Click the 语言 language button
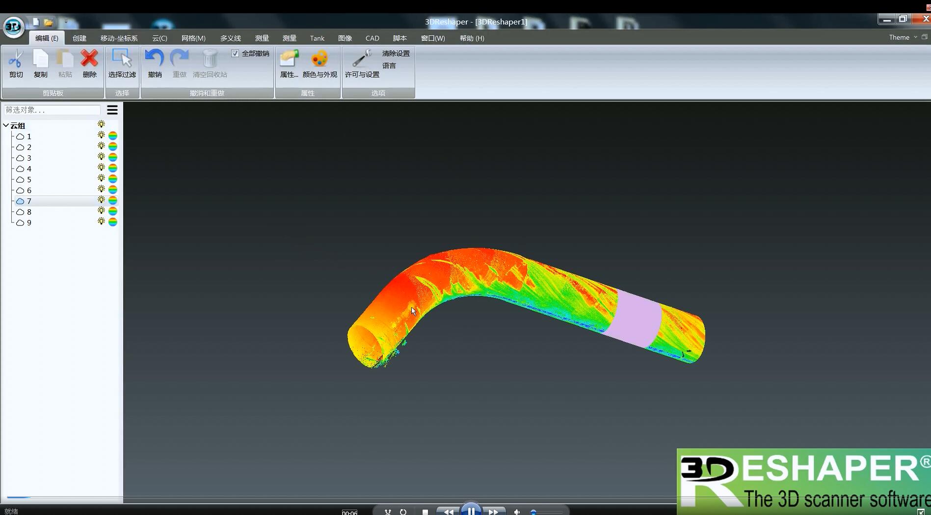 (389, 66)
